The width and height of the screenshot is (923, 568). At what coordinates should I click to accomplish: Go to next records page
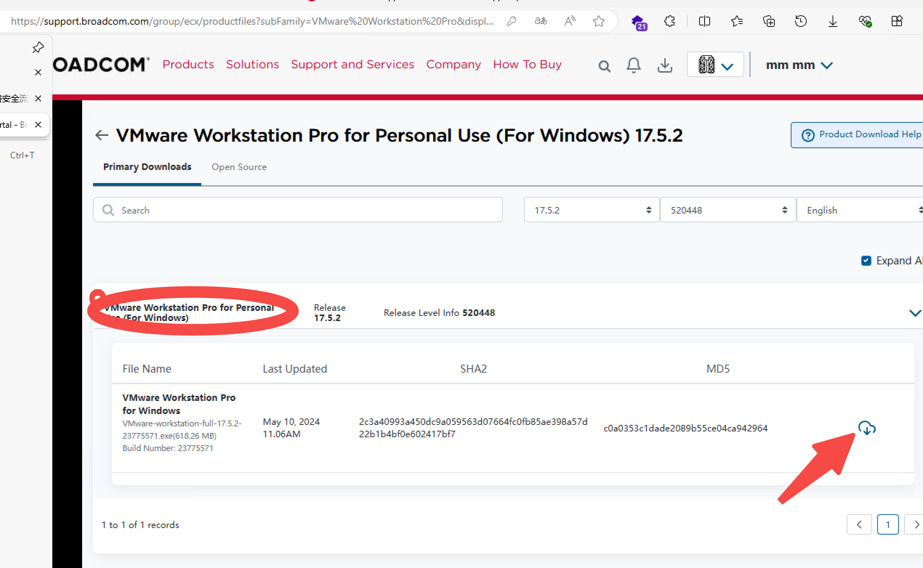coord(914,524)
